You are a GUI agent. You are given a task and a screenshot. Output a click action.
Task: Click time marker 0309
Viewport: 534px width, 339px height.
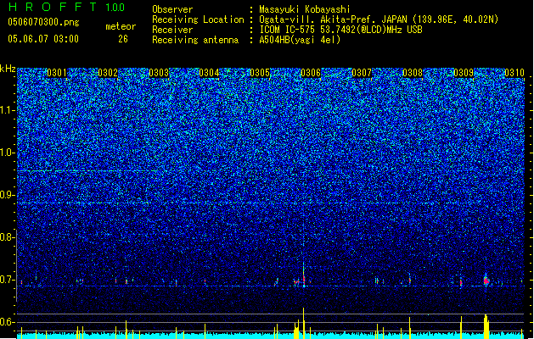[464, 73]
